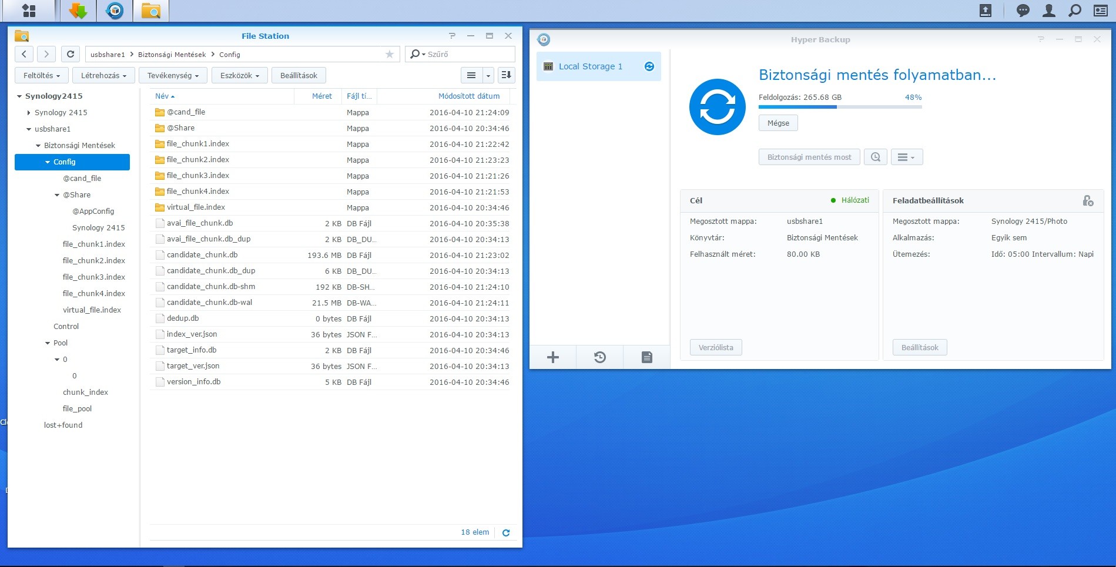1116x567 pixels.
Task: Open the sort order icon
Action: coord(506,75)
